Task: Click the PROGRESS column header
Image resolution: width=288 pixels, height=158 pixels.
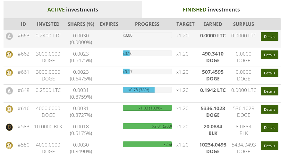Action: [x=147, y=24]
